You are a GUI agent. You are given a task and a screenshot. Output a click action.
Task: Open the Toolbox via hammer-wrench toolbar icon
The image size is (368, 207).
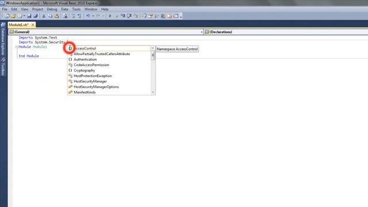[x=156, y=16]
